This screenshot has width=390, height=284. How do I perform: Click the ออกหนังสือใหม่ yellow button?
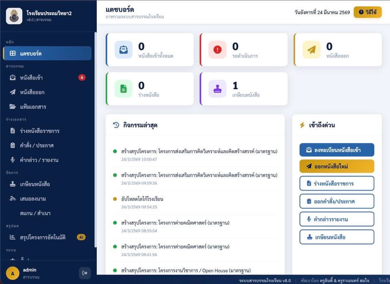coord(337,166)
